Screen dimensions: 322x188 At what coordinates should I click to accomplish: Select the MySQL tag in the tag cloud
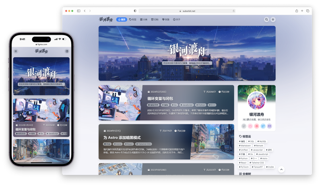[262, 141]
